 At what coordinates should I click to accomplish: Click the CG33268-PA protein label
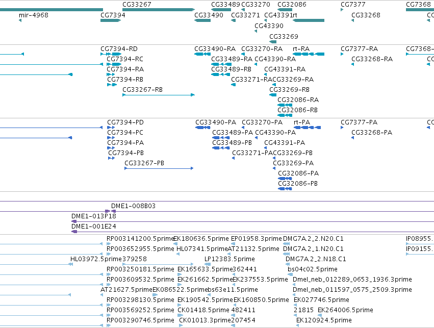pos(372,133)
